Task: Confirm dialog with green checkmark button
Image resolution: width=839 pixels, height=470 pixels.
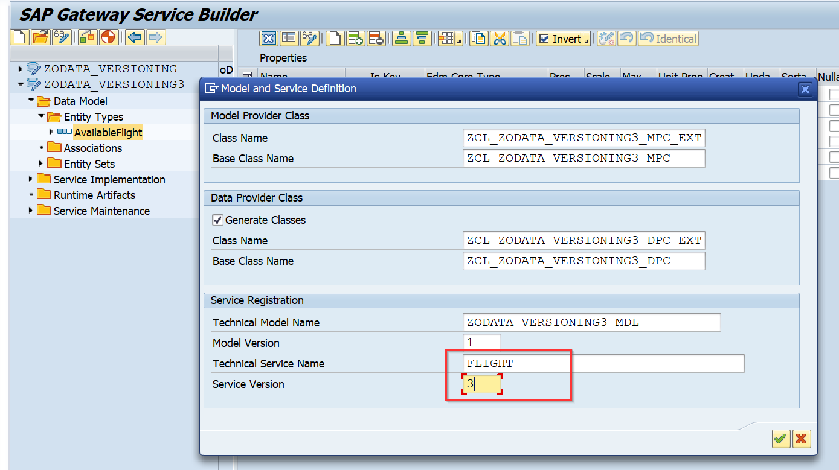Action: (780, 439)
